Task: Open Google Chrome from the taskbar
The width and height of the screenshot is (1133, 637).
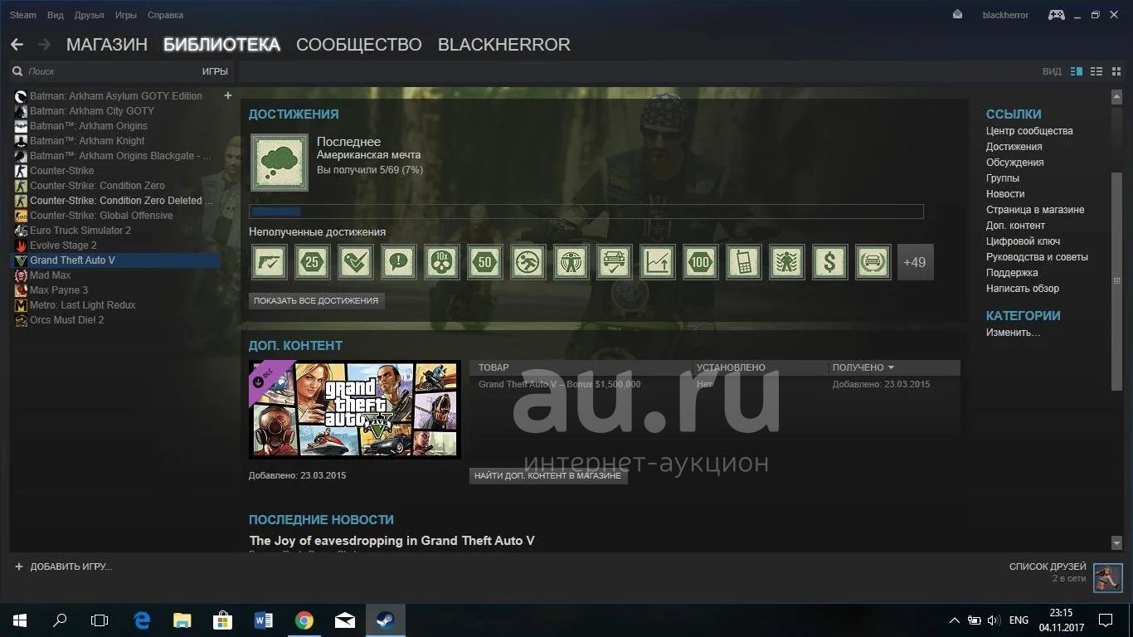Action: coord(304,620)
